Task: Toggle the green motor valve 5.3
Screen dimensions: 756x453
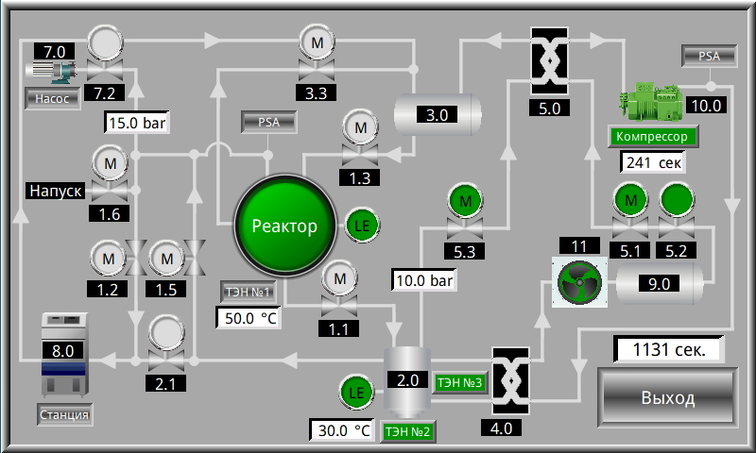Action: coord(464,211)
